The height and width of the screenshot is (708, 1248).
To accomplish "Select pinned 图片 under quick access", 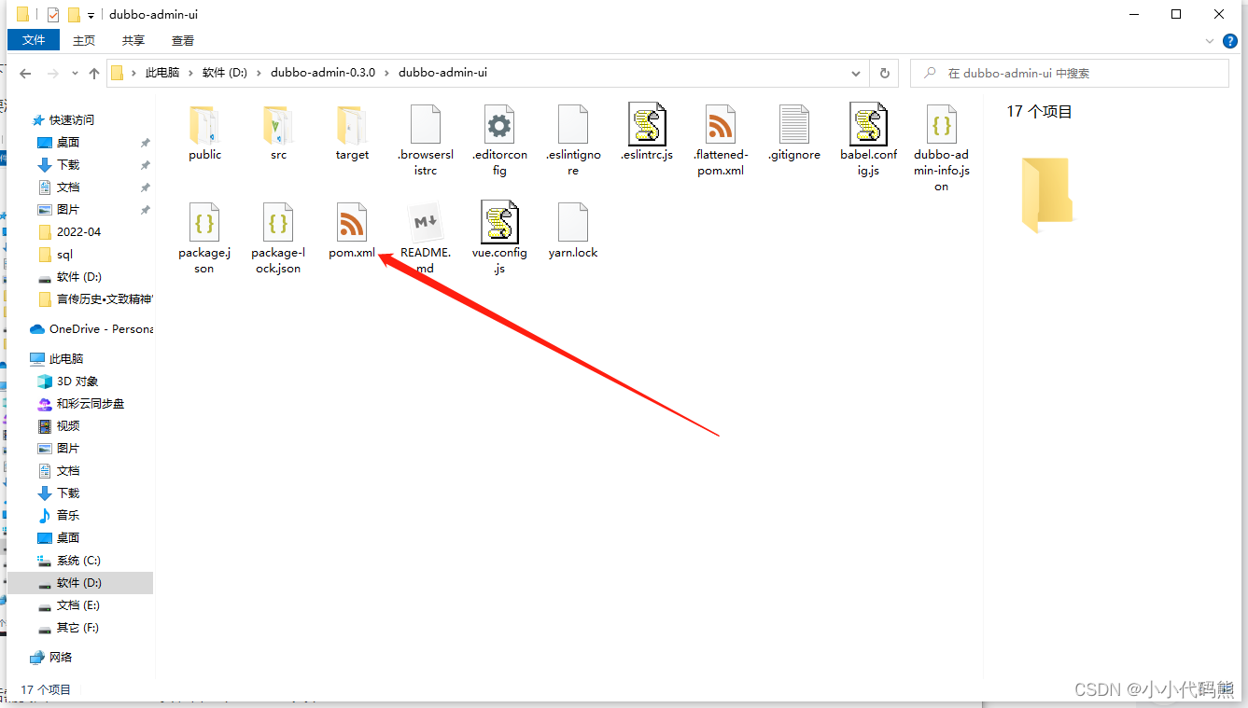I will coord(68,209).
